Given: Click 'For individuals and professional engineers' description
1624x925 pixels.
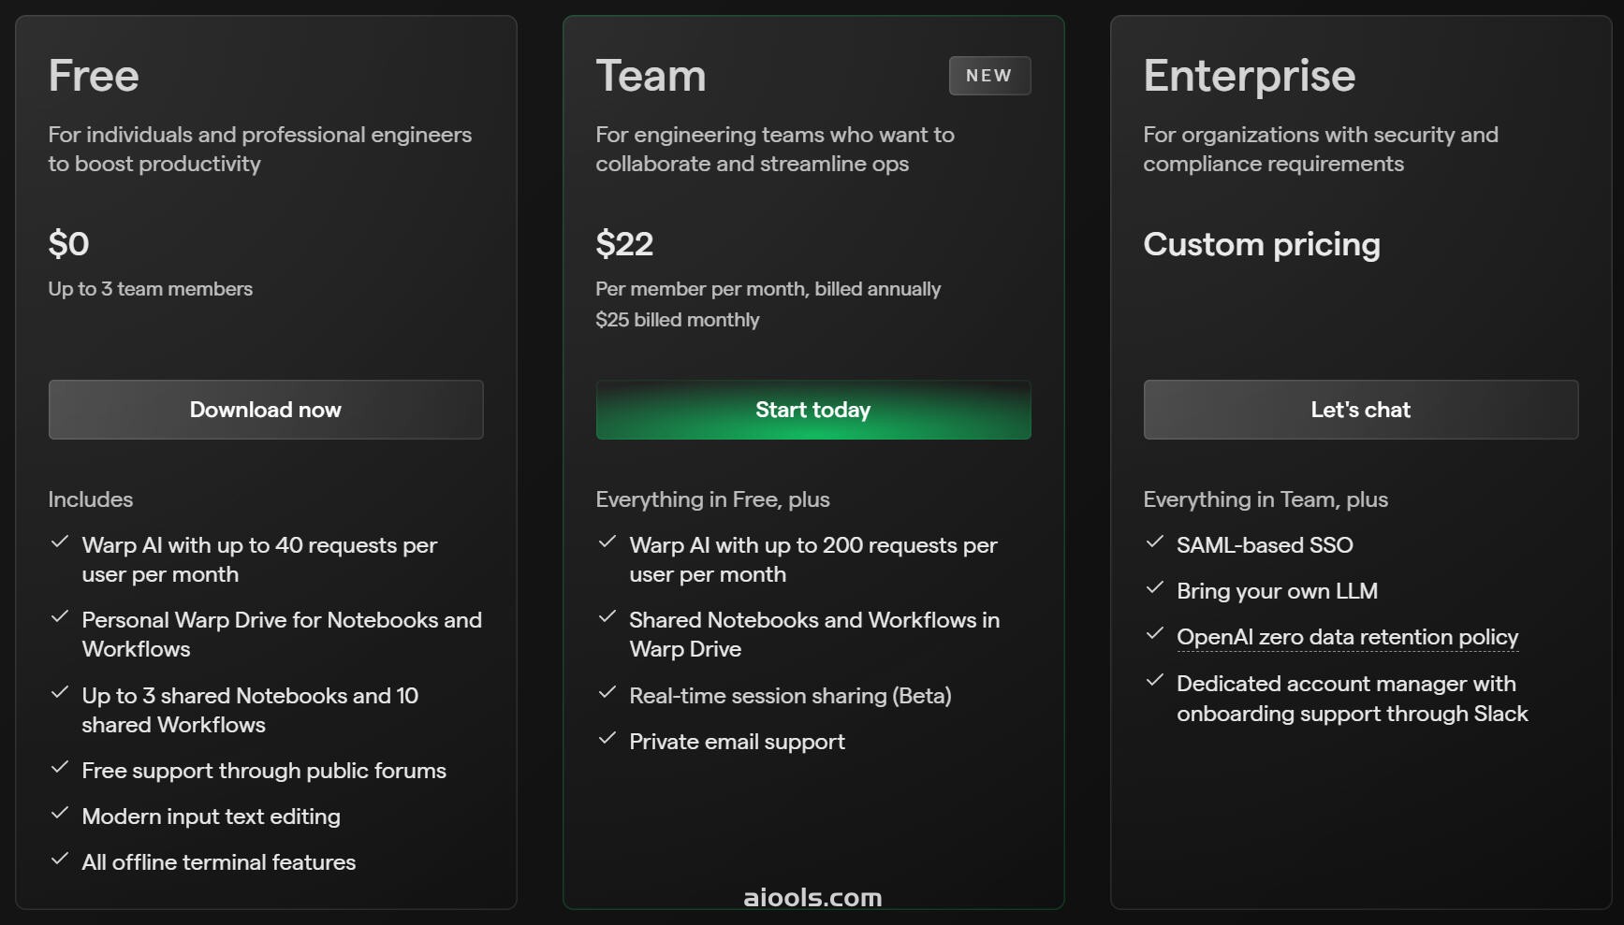Looking at the screenshot, I should [260, 149].
